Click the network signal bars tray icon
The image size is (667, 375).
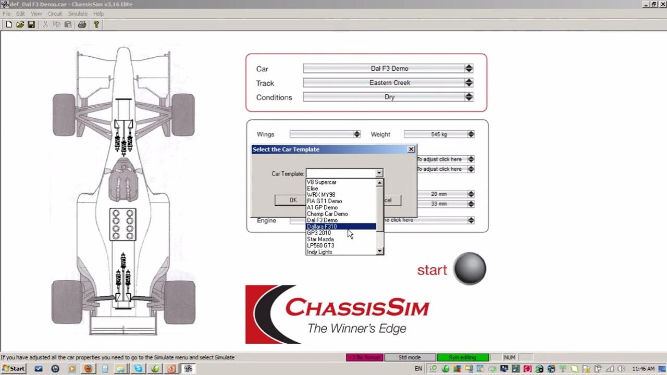point(609,369)
